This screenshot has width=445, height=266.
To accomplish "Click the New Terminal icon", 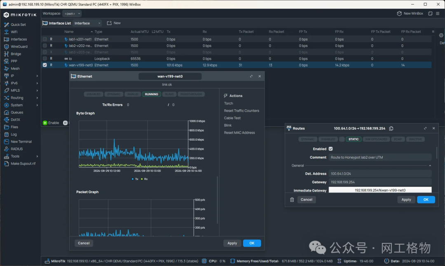I will point(6,141).
